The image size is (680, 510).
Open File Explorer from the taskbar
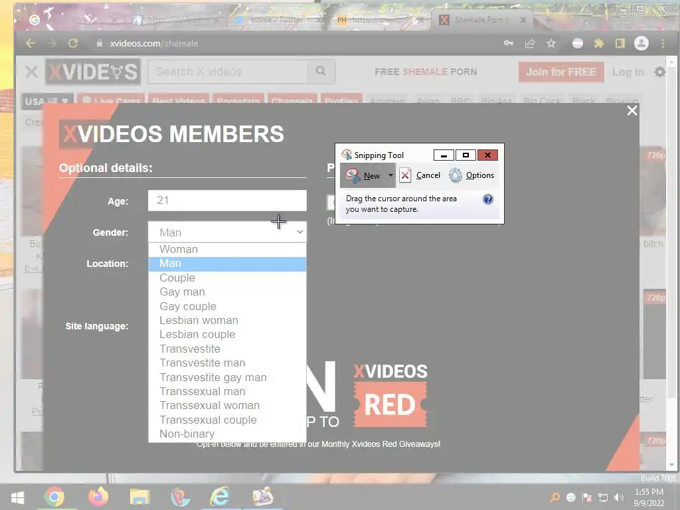click(139, 497)
